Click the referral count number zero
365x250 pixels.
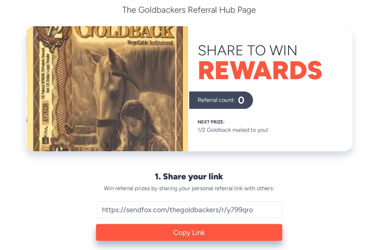[x=241, y=100]
